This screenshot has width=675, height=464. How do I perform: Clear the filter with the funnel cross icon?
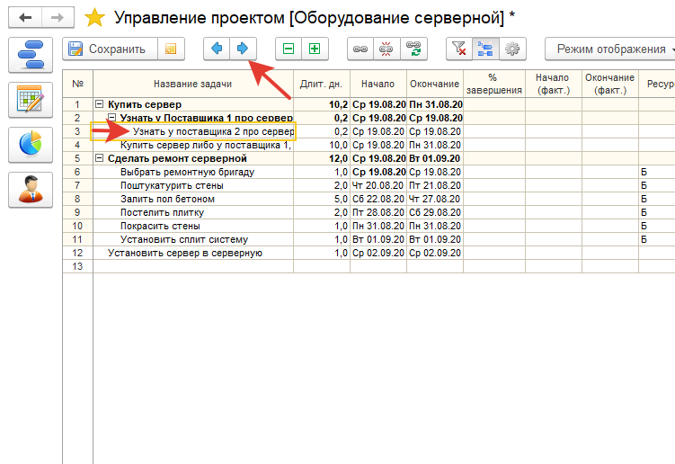pos(459,49)
